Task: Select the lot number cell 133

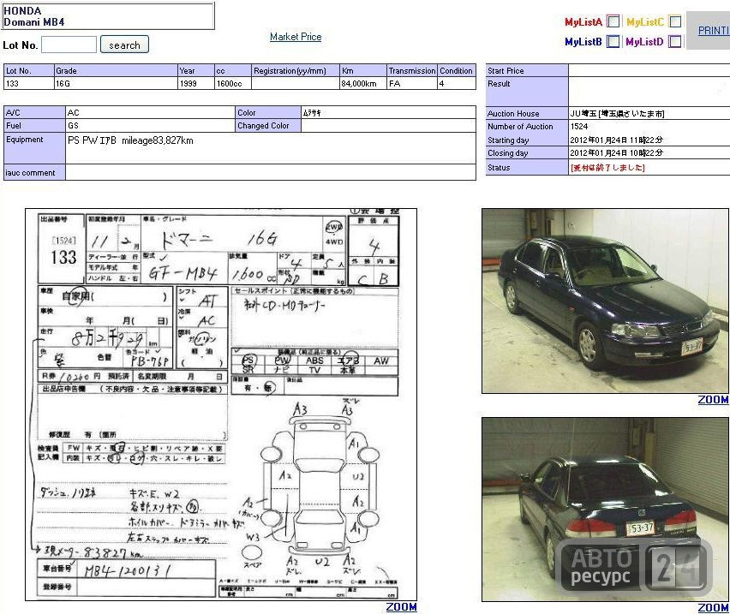Action: (29, 83)
